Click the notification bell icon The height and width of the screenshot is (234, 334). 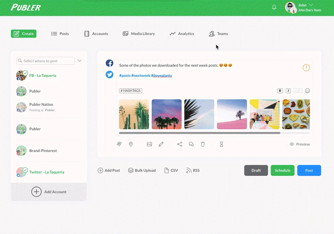(x=274, y=7)
